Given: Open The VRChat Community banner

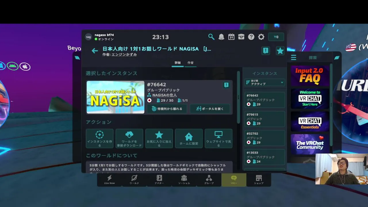Looking at the screenshot, I should (x=310, y=144).
